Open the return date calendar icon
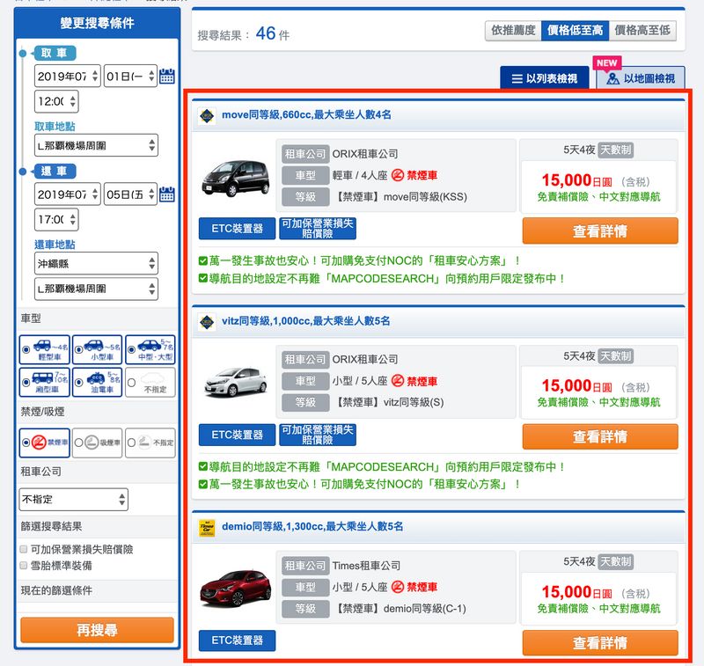This screenshot has height=666, width=704. [x=167, y=194]
